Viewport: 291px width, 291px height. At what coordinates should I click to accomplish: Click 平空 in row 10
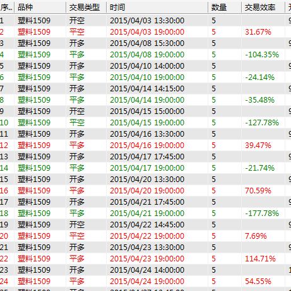[x=77, y=123]
